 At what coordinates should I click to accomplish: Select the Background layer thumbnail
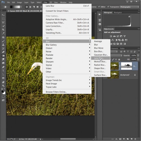tap(113, 75)
